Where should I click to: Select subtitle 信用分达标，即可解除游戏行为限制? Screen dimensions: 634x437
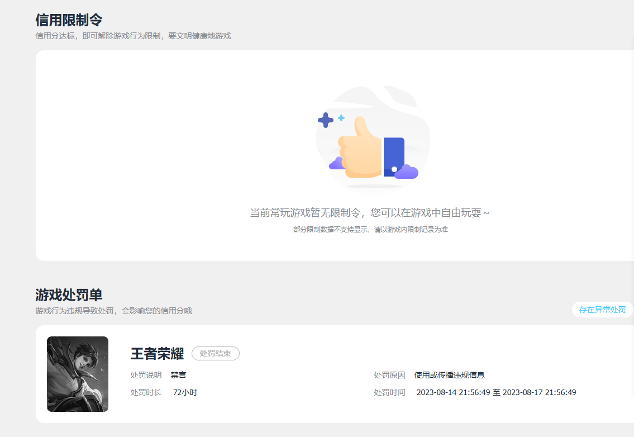[98, 36]
